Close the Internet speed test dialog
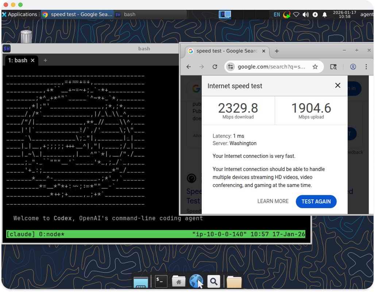The image size is (375, 292). click(338, 85)
